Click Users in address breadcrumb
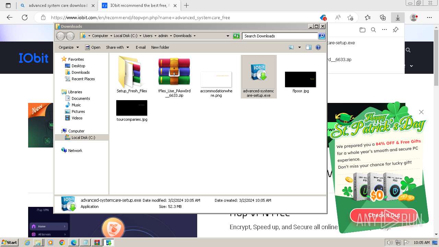Viewport: 439px width, 247px height. click(x=147, y=36)
